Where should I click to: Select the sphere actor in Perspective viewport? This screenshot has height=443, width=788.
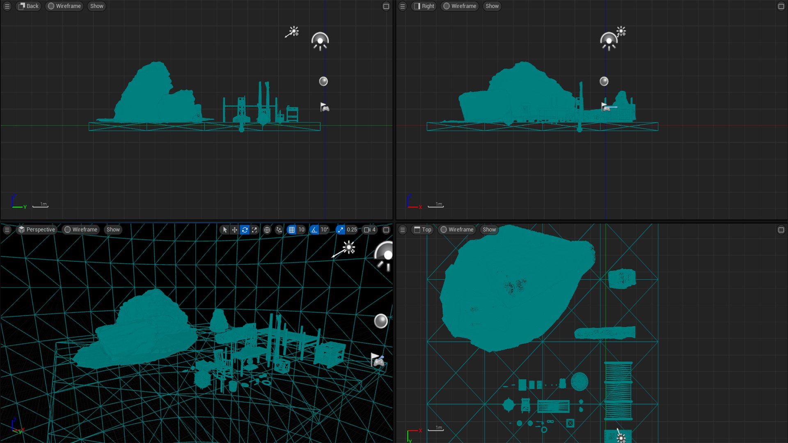click(381, 321)
